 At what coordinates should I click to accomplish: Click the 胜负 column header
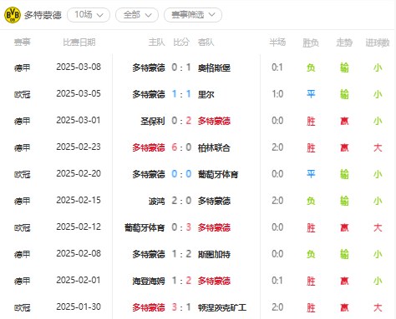click(x=311, y=42)
